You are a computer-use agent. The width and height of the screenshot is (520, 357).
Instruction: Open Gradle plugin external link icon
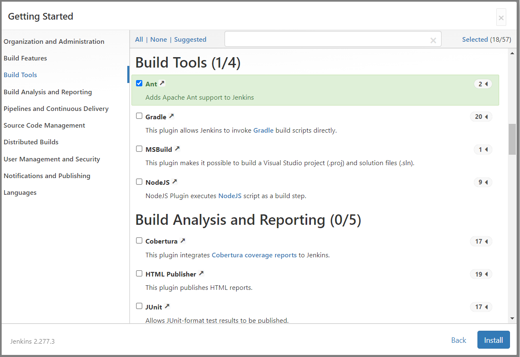pos(171,116)
